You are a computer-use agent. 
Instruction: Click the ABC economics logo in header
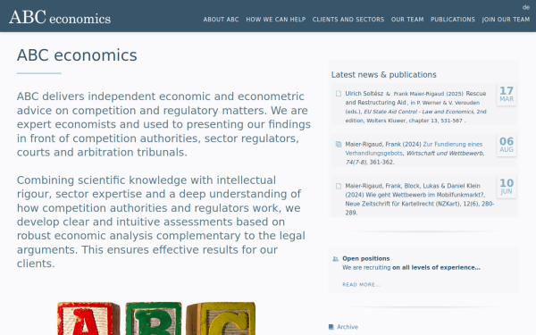[x=60, y=17]
